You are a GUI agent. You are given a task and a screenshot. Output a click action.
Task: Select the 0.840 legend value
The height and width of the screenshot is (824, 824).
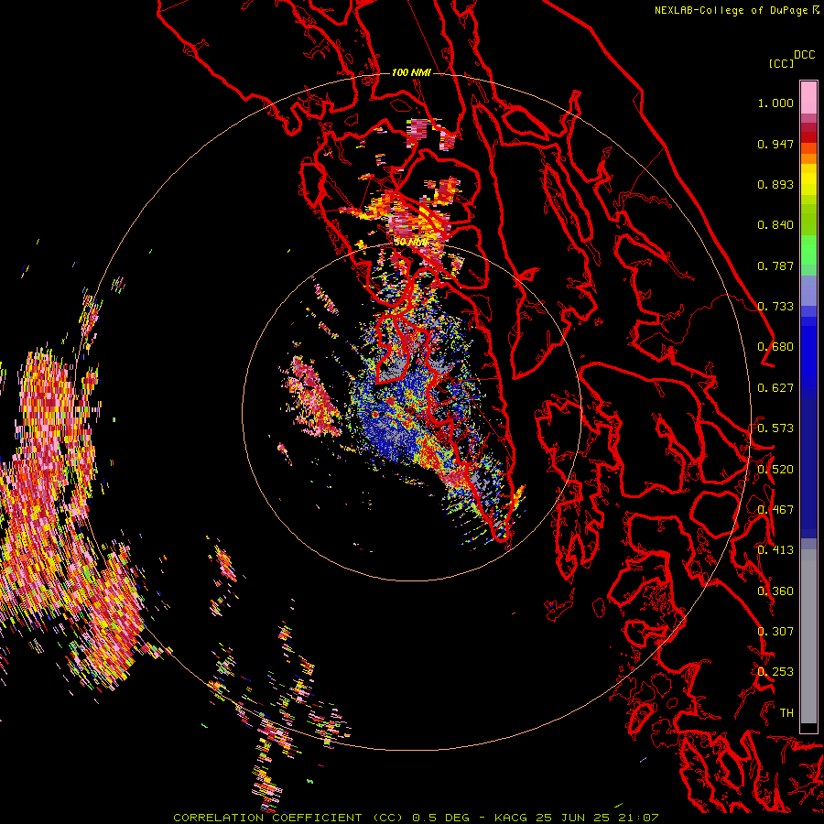click(x=775, y=225)
